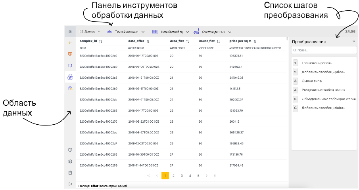Screen dimensions: 359x190
Task: Click price value 217054.48
Action: [x=236, y=165]
